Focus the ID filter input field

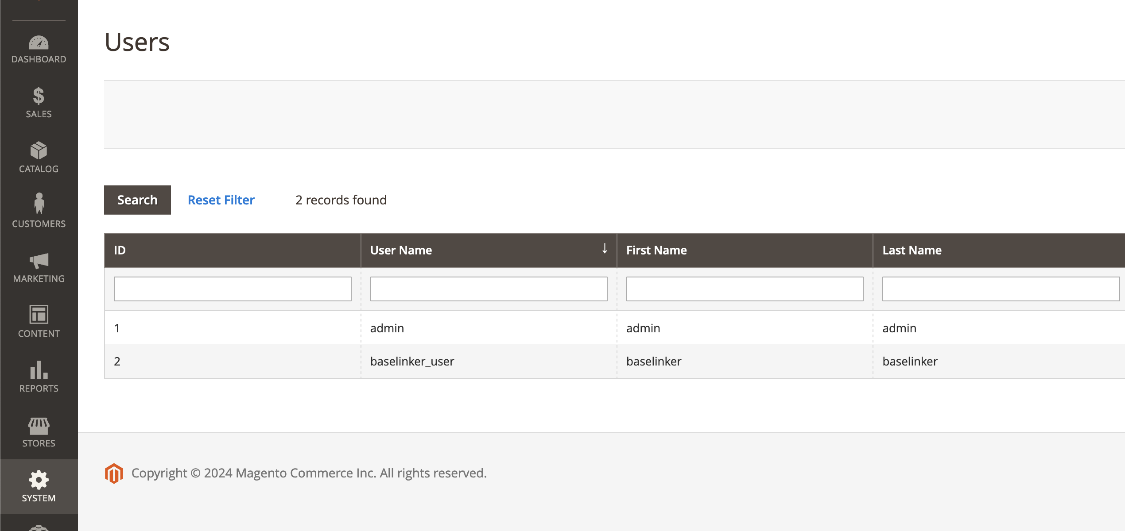232,289
